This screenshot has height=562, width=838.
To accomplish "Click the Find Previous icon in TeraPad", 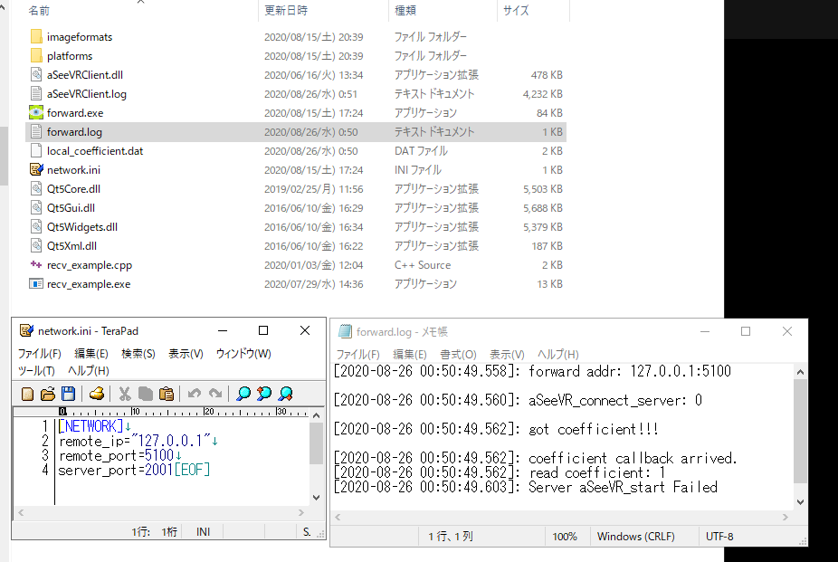I will coord(285,394).
